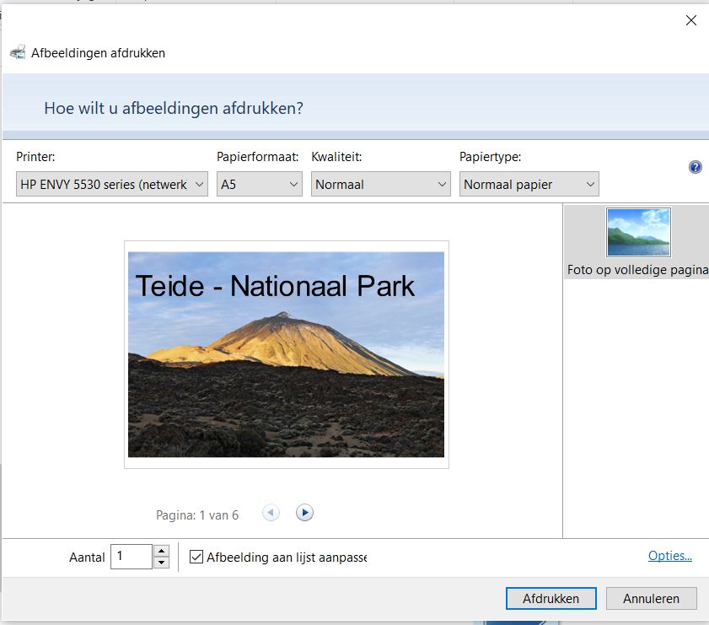The image size is (709, 625).
Task: Click the blue help question mark icon
Action: tap(695, 167)
